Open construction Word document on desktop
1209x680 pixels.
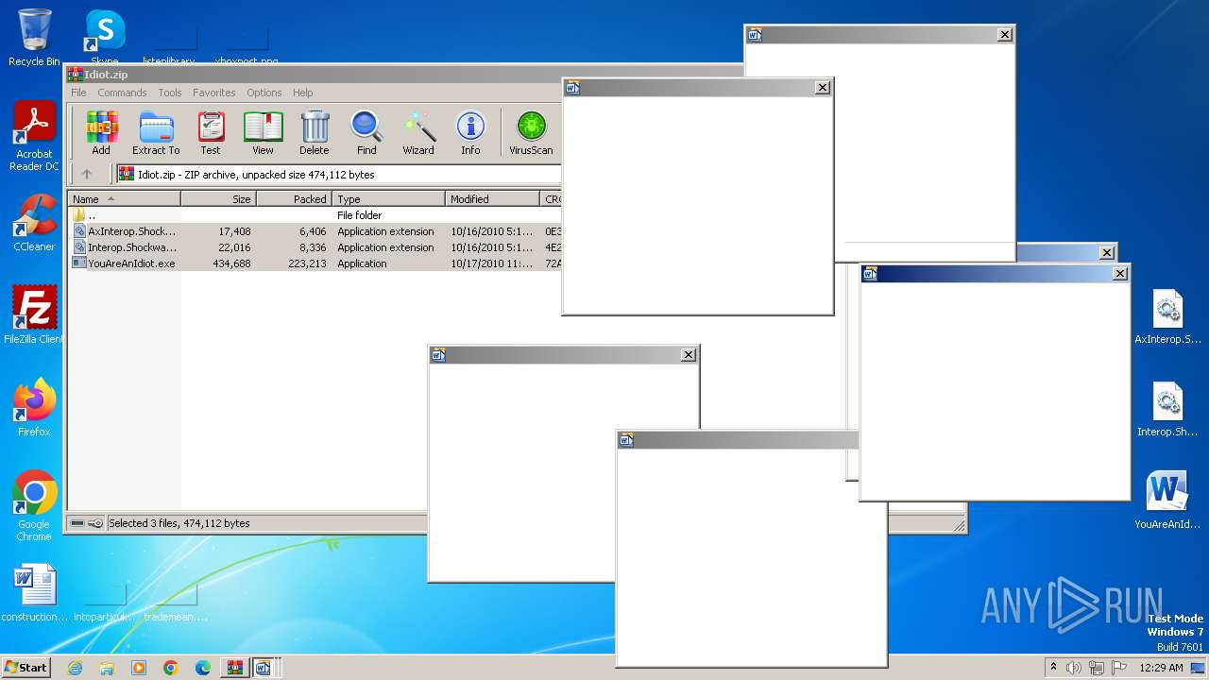coord(35,593)
